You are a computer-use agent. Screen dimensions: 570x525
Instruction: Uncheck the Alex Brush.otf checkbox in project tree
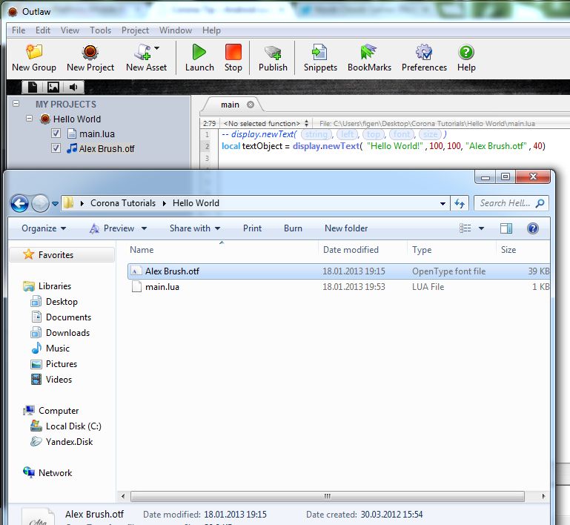(56, 148)
